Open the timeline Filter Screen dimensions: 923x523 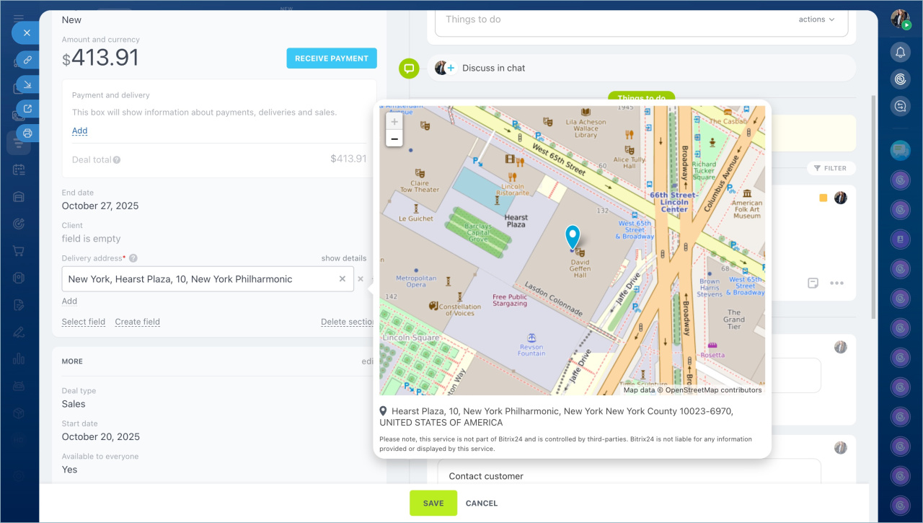(831, 168)
